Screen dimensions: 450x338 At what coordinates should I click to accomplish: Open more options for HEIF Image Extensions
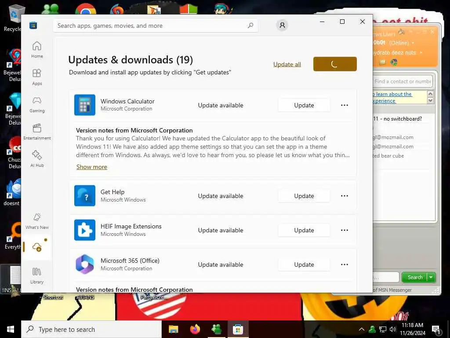click(345, 230)
